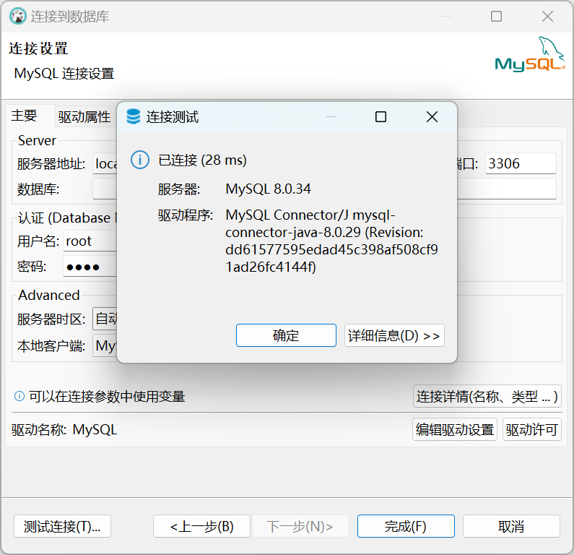Click the MySQL Connector/J driver text

[x=331, y=241]
